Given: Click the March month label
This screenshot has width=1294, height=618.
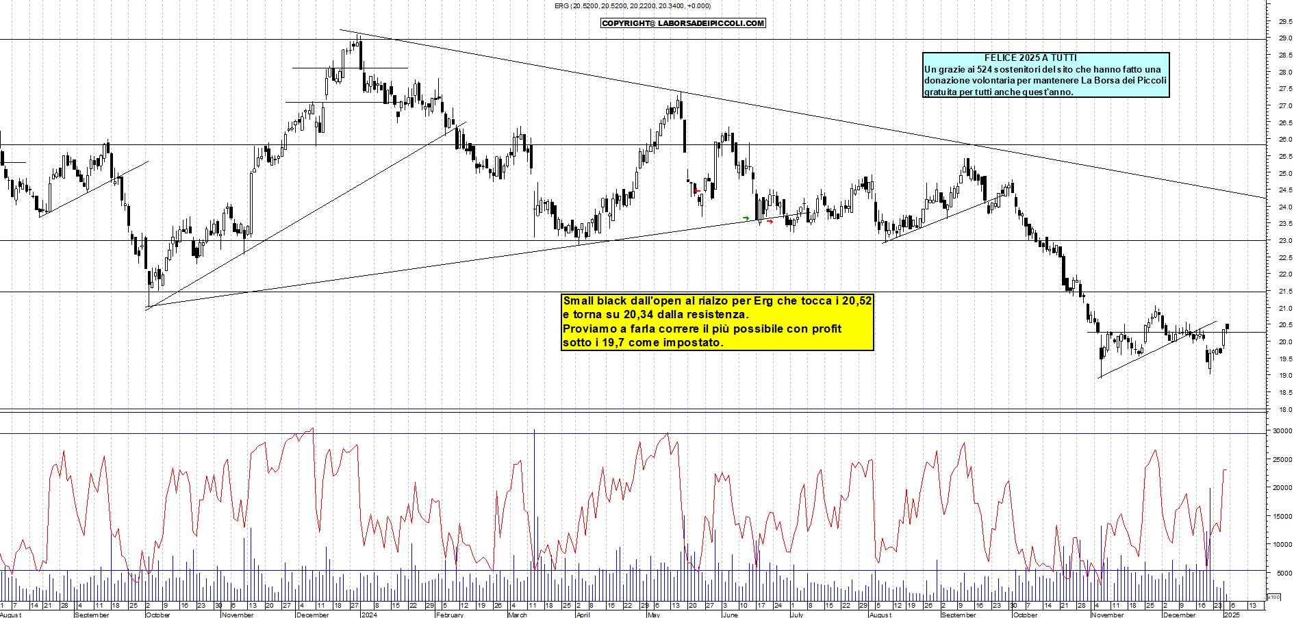Looking at the screenshot, I should (518, 615).
